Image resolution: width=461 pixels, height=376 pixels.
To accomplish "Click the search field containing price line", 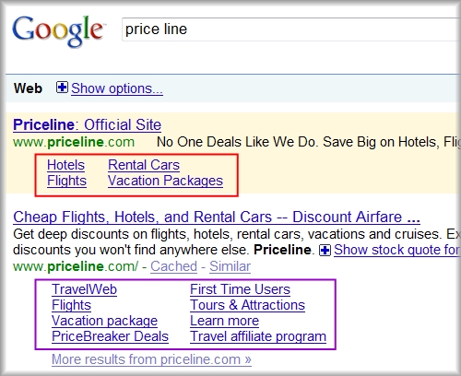I will [291, 29].
